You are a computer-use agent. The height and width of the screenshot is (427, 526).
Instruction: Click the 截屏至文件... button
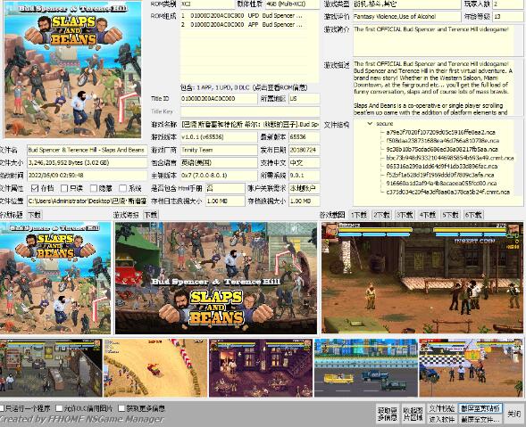(480, 419)
